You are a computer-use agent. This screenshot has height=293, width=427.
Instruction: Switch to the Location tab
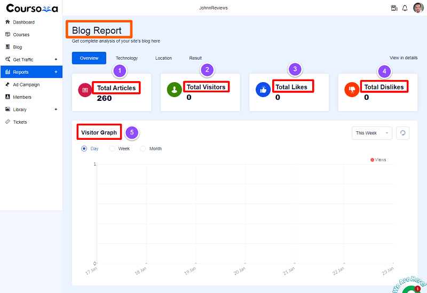pyautogui.click(x=163, y=58)
